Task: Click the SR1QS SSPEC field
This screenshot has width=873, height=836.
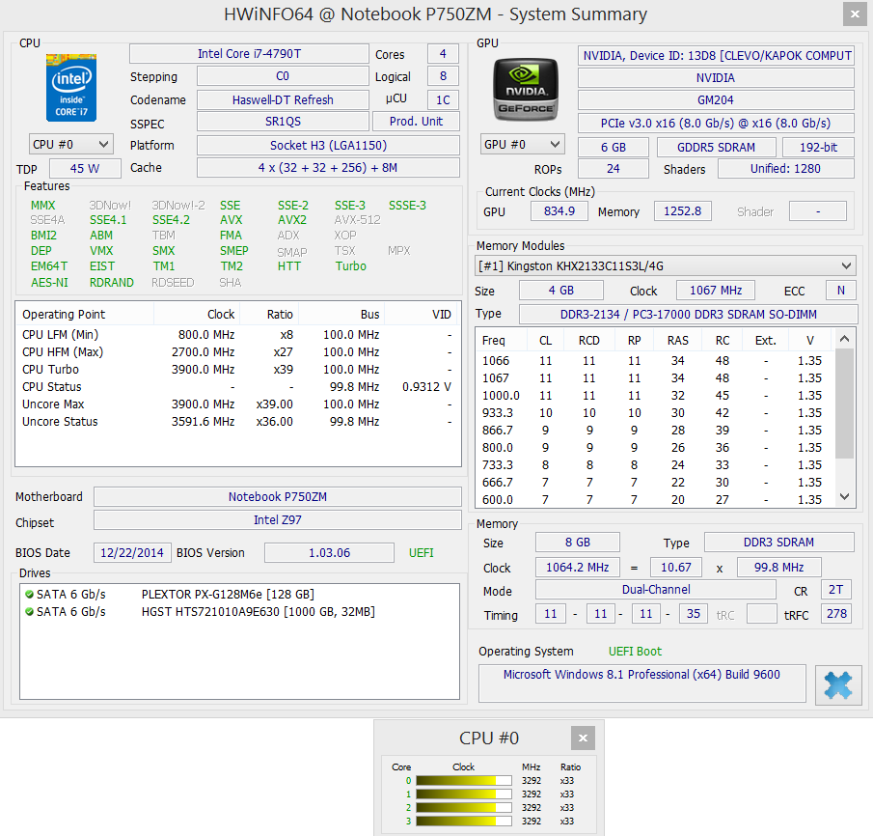Action: pos(283,122)
